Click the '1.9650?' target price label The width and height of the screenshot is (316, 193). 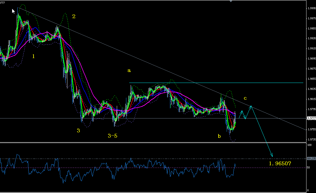pyautogui.click(x=280, y=163)
